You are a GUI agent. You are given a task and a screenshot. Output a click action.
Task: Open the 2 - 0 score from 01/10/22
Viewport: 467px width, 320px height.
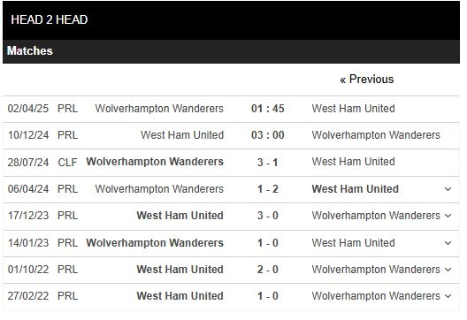tap(268, 270)
